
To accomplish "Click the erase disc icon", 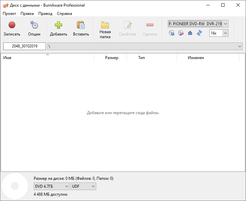I will pos(181,33).
